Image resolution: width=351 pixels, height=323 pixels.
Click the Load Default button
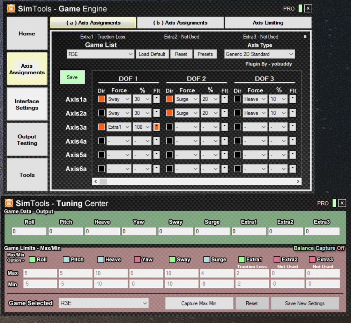(x=152, y=54)
